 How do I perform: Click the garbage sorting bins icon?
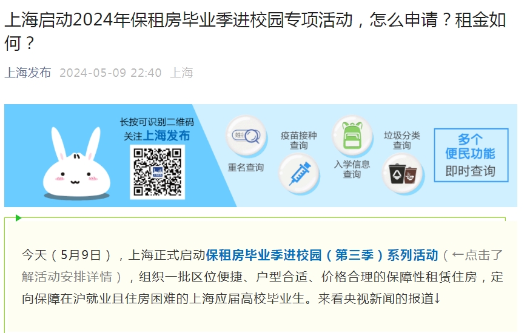(x=403, y=174)
